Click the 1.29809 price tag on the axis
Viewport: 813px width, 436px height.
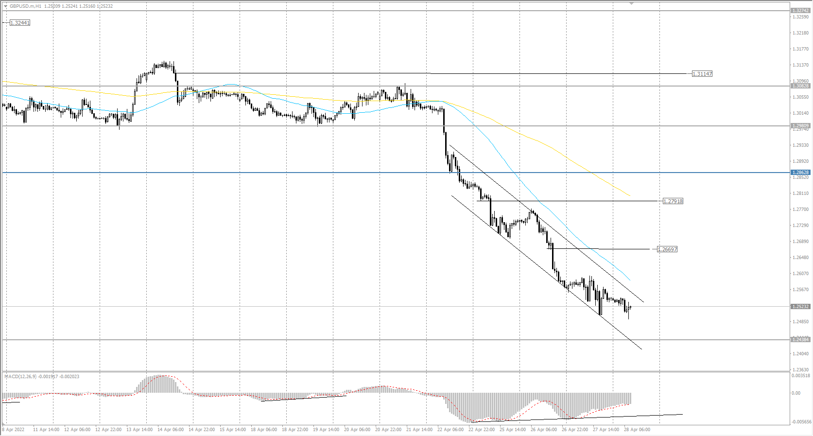pos(800,126)
